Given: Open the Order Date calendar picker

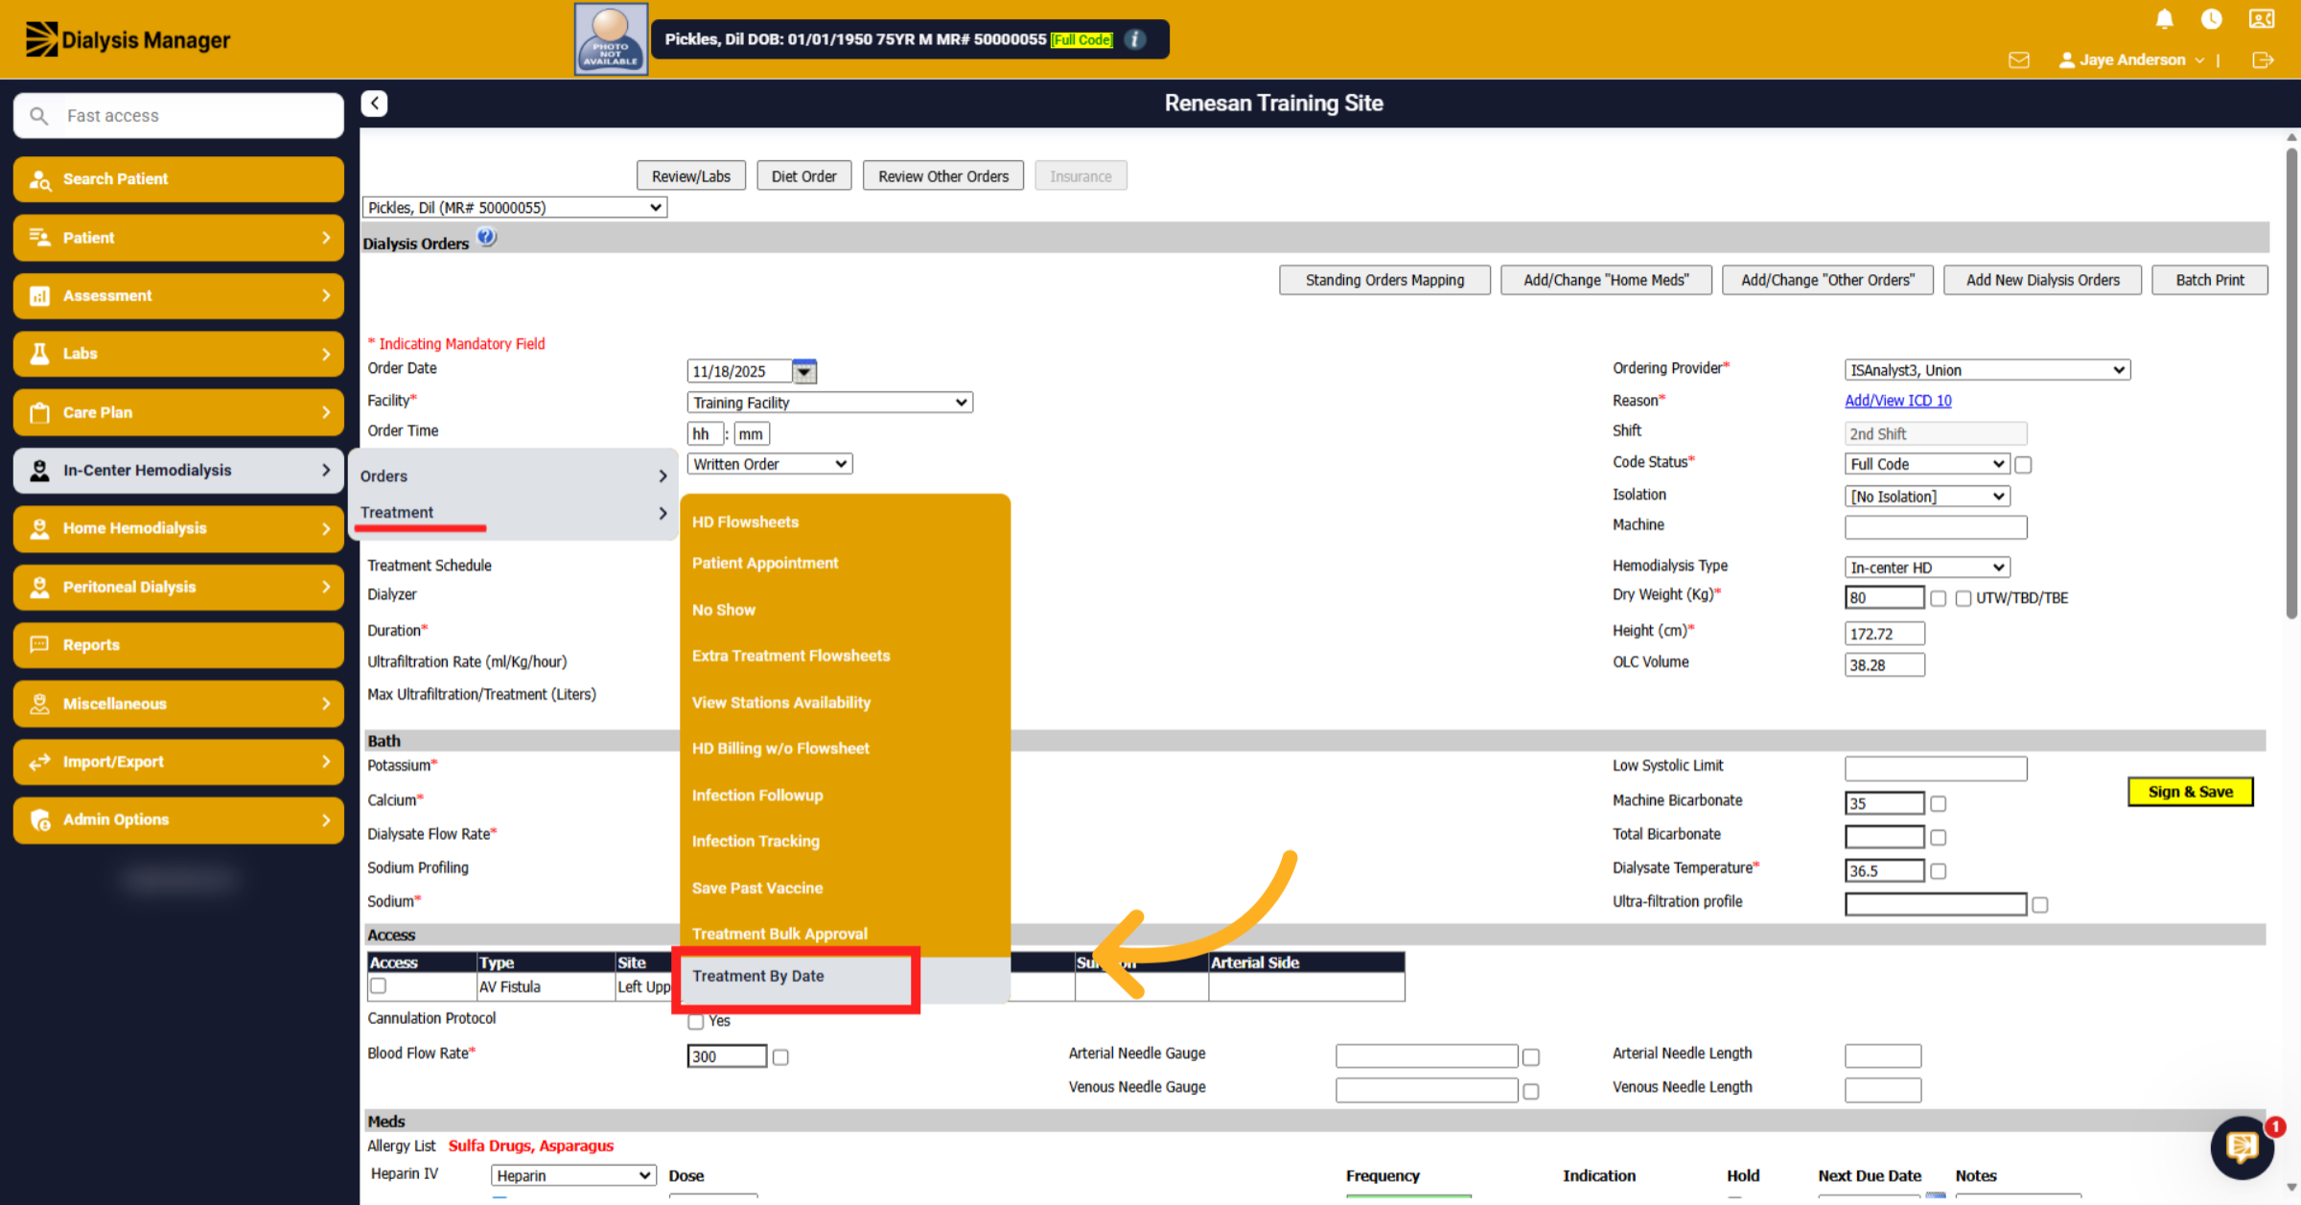Looking at the screenshot, I should pos(804,371).
